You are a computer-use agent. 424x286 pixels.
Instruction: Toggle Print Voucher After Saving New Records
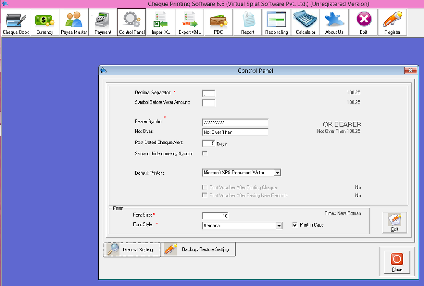tap(205, 195)
